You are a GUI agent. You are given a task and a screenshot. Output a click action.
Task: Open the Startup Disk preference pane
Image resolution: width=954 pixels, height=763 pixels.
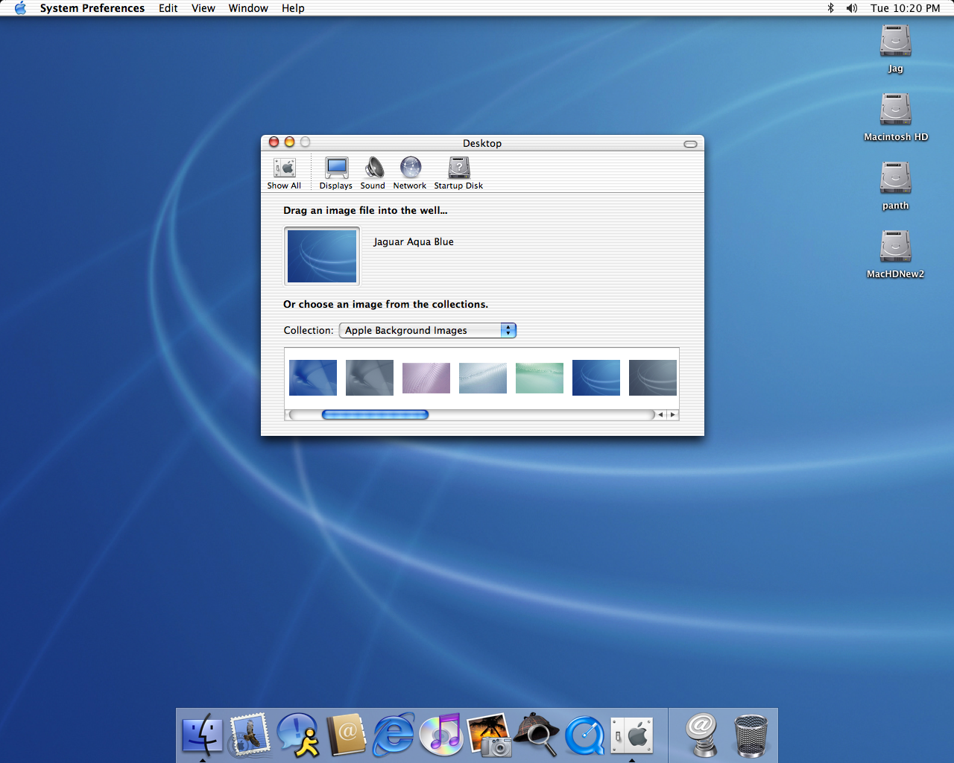[458, 173]
